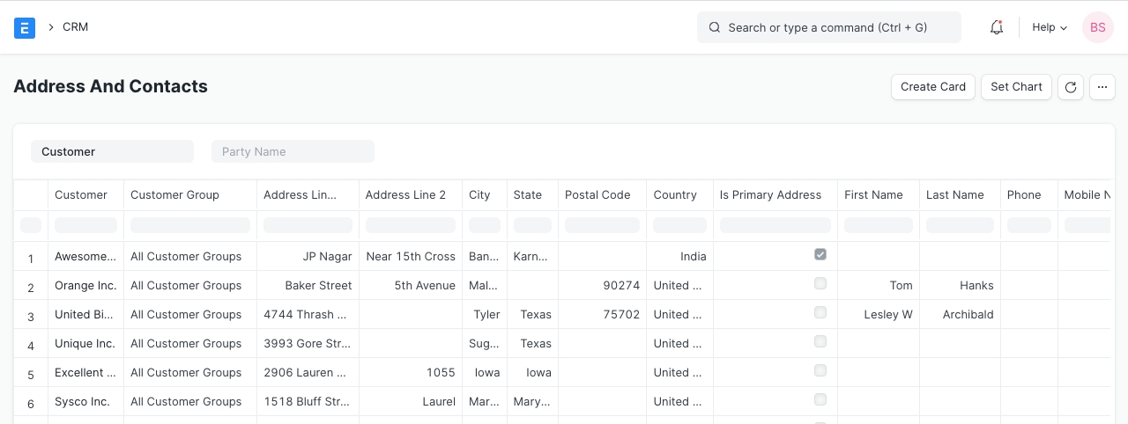1128x424 pixels.
Task: Click the Party Name filter field
Action: coord(293,151)
